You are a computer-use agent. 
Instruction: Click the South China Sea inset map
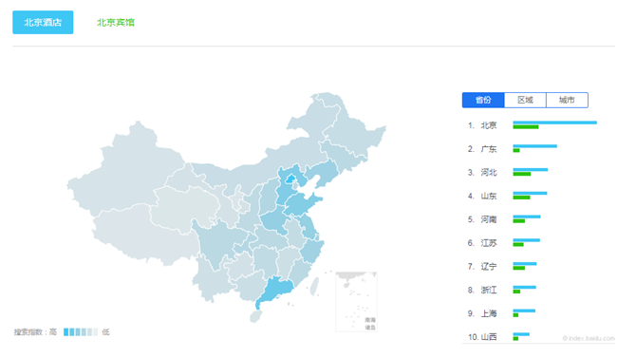point(357,302)
